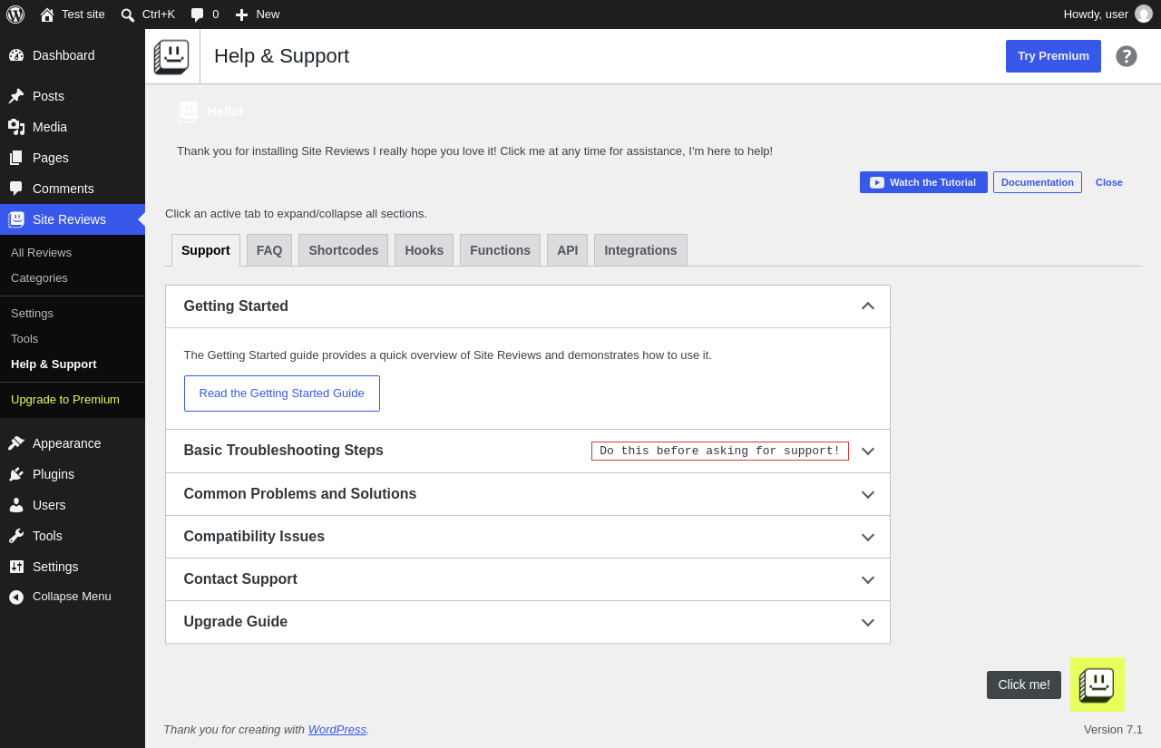Click the comment count 0 in admin bar
1161x748 pixels.
[x=216, y=15]
